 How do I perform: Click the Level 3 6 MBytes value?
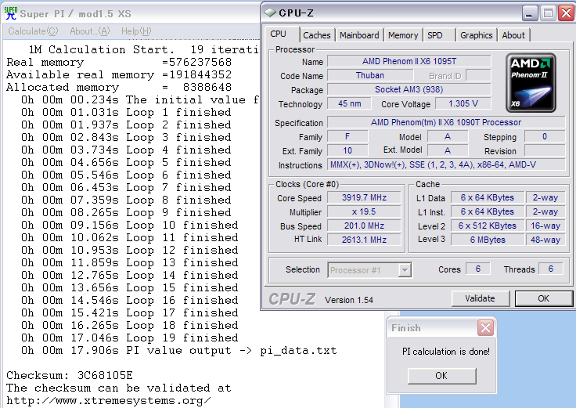pos(487,240)
